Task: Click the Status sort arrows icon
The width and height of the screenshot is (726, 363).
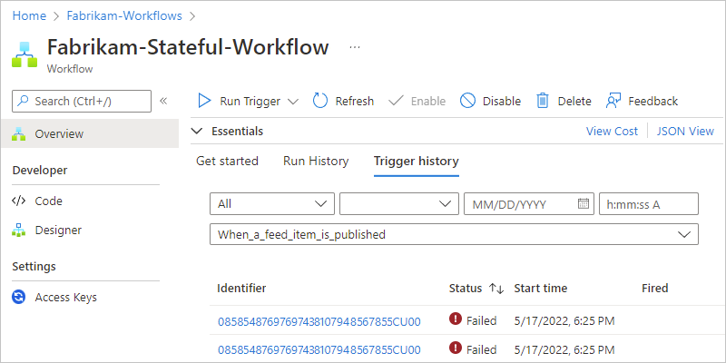Action: [x=496, y=289]
